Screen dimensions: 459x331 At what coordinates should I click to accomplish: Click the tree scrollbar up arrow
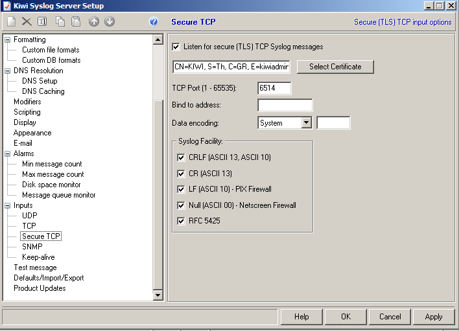158,40
